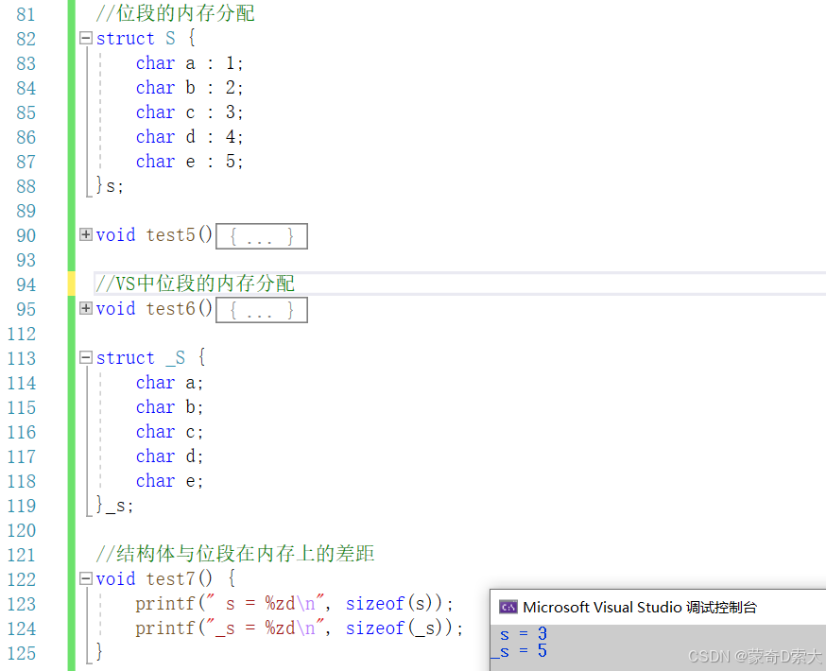Click the console output line 's = 3'
This screenshot has width=826, height=671.
tap(523, 633)
